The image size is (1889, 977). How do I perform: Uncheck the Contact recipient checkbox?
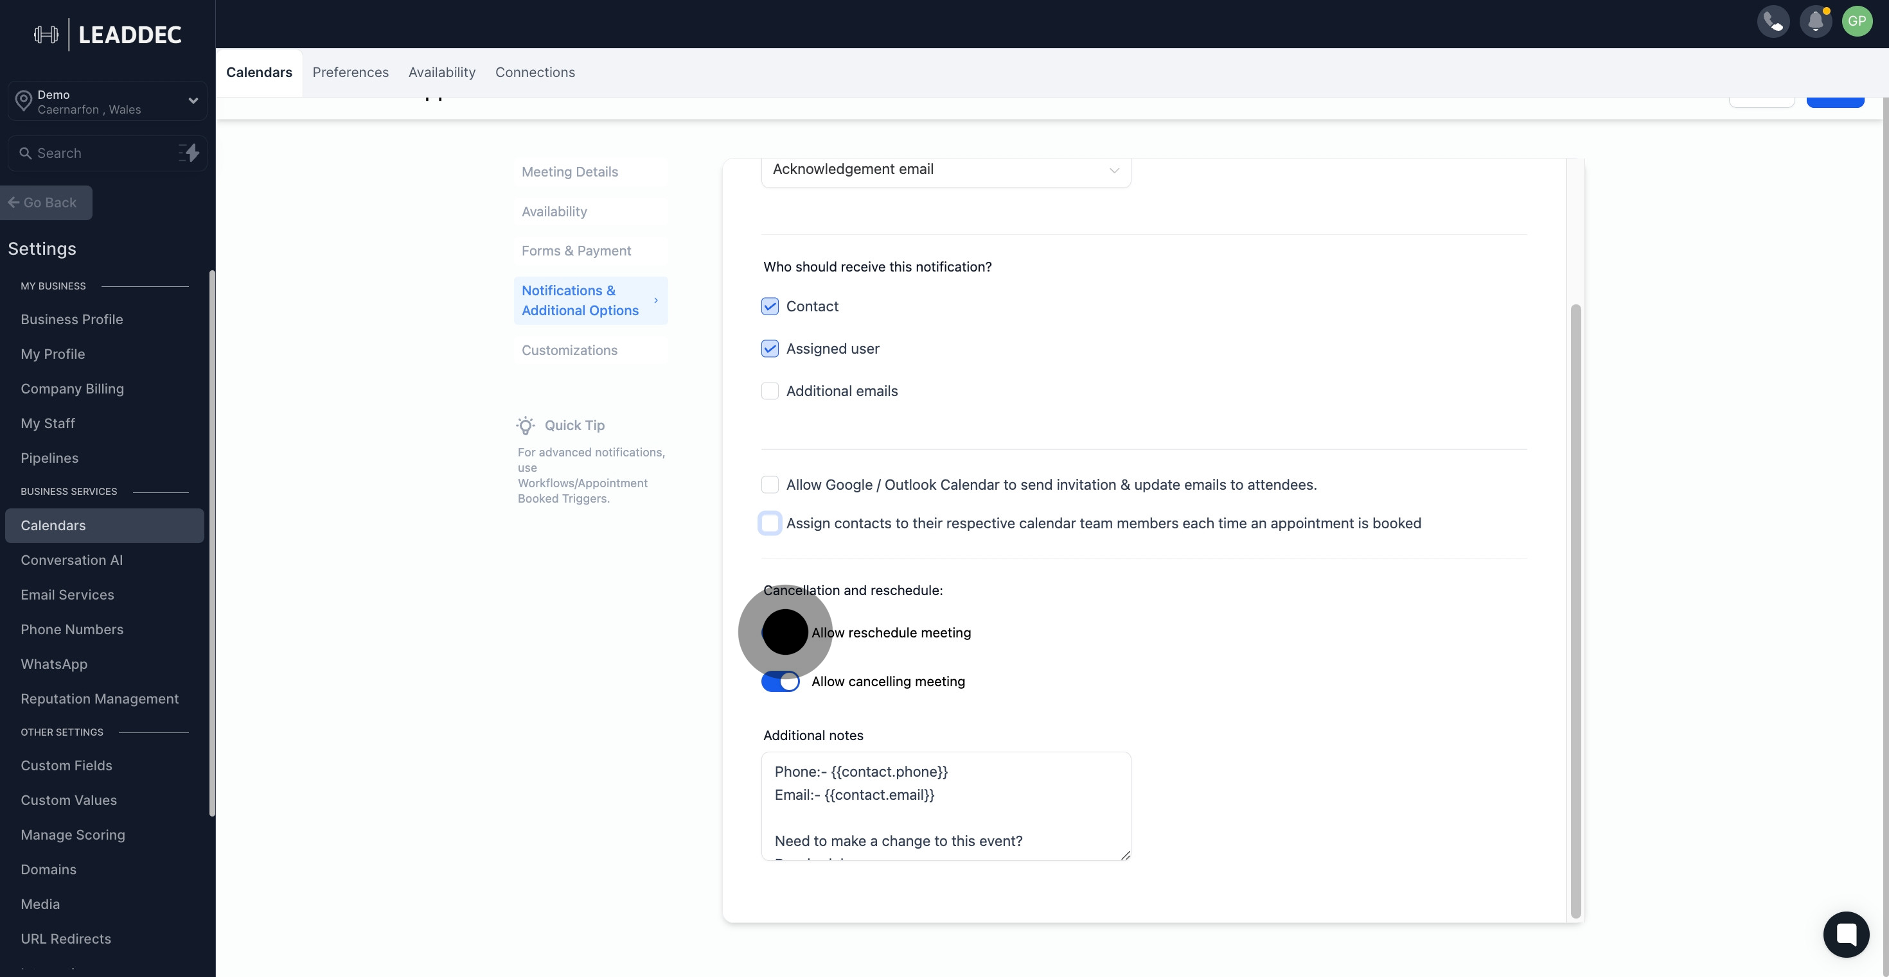click(769, 306)
